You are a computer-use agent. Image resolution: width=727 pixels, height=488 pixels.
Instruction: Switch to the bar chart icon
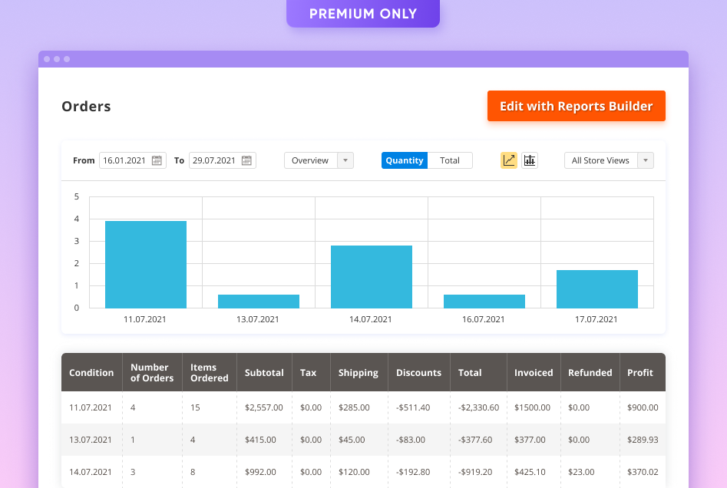pos(529,160)
